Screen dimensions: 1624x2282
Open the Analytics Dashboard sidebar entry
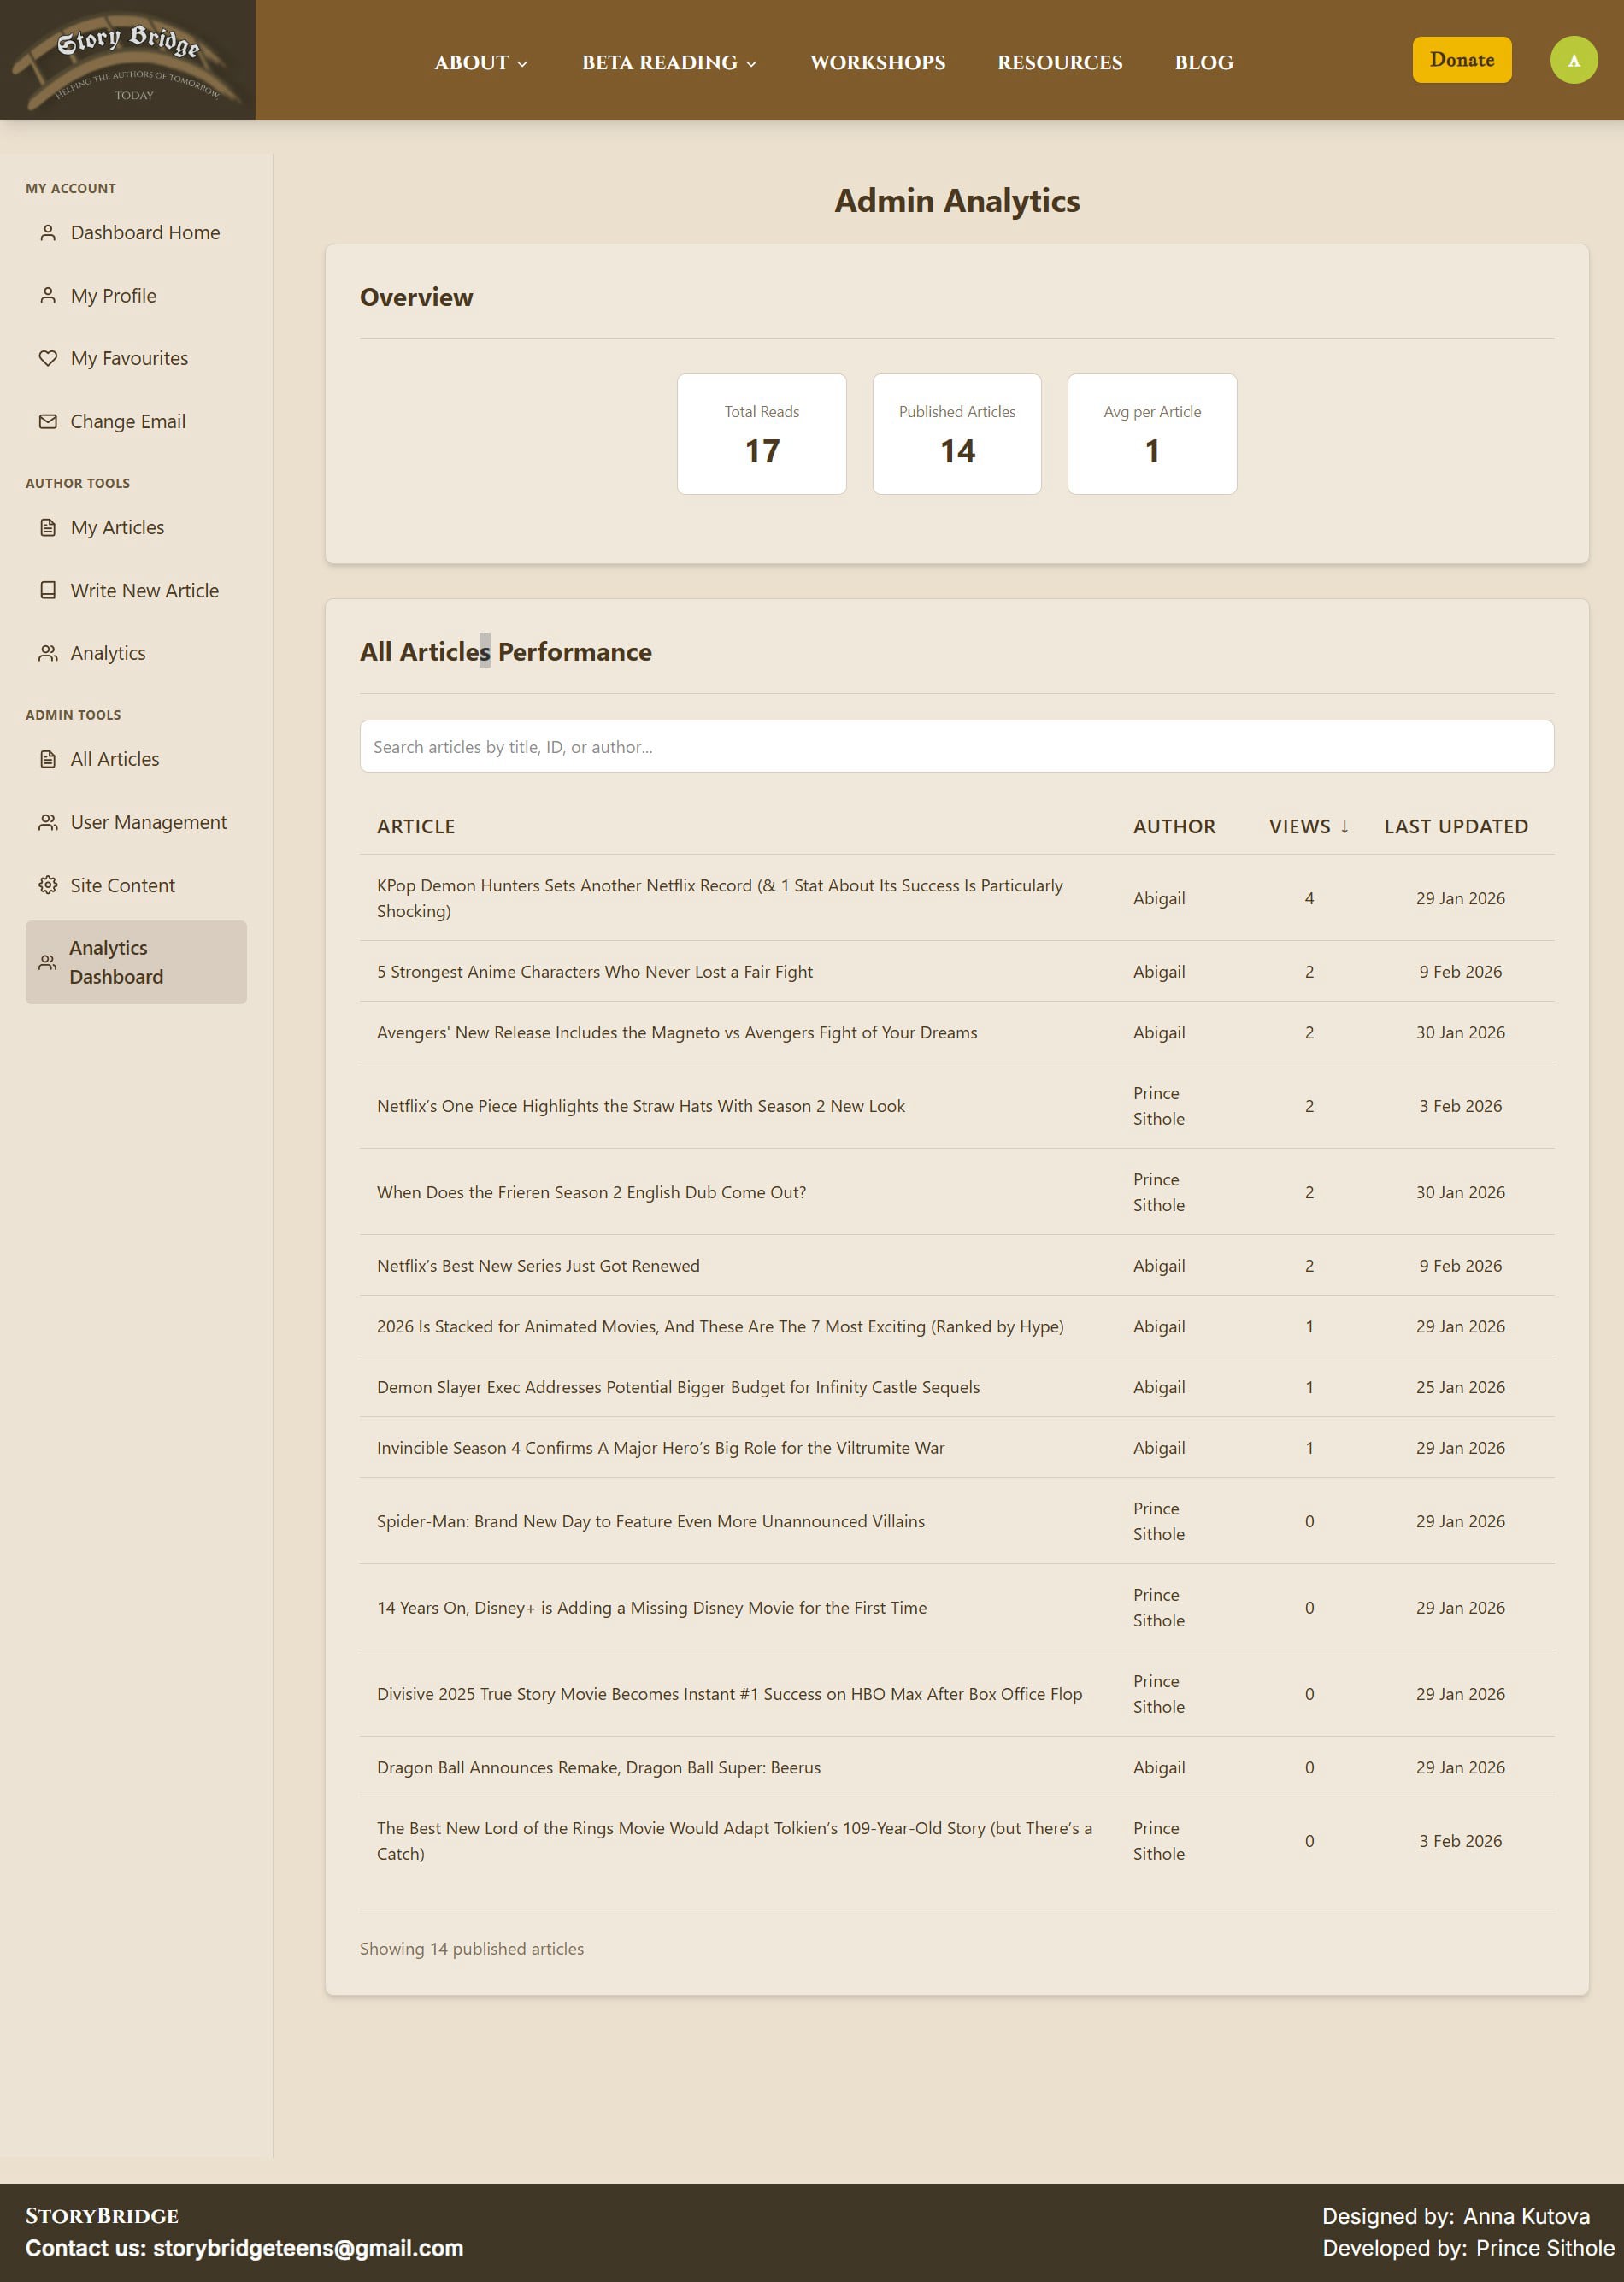click(135, 962)
